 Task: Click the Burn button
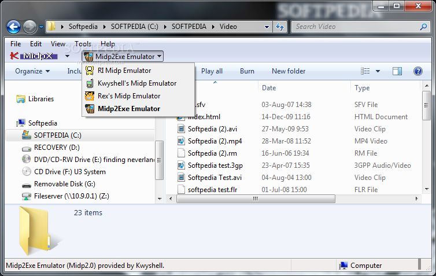[x=247, y=71]
